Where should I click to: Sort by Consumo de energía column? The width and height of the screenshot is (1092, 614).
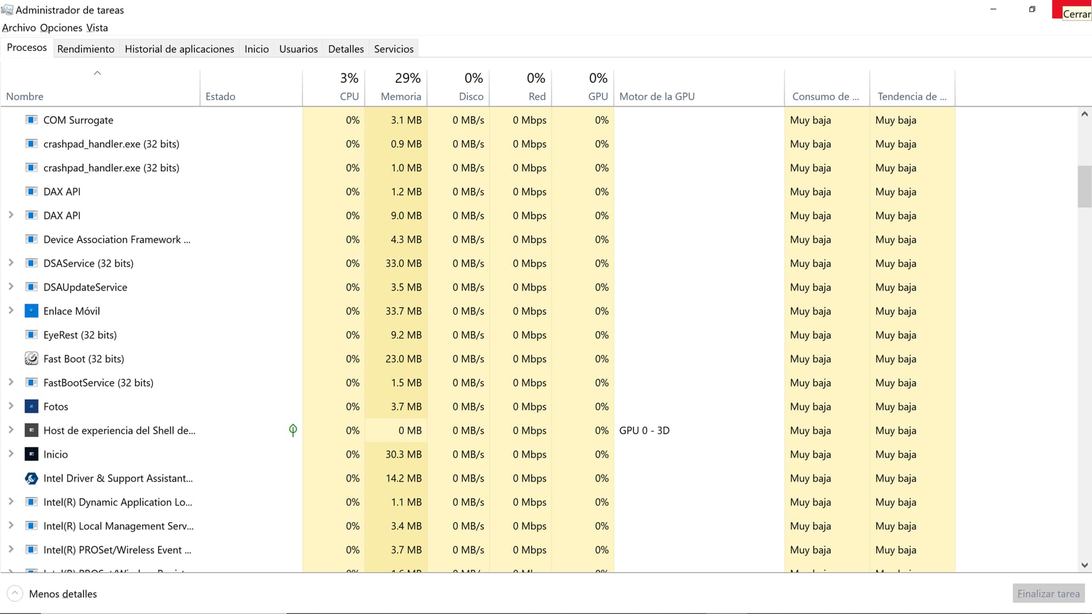[x=827, y=88]
